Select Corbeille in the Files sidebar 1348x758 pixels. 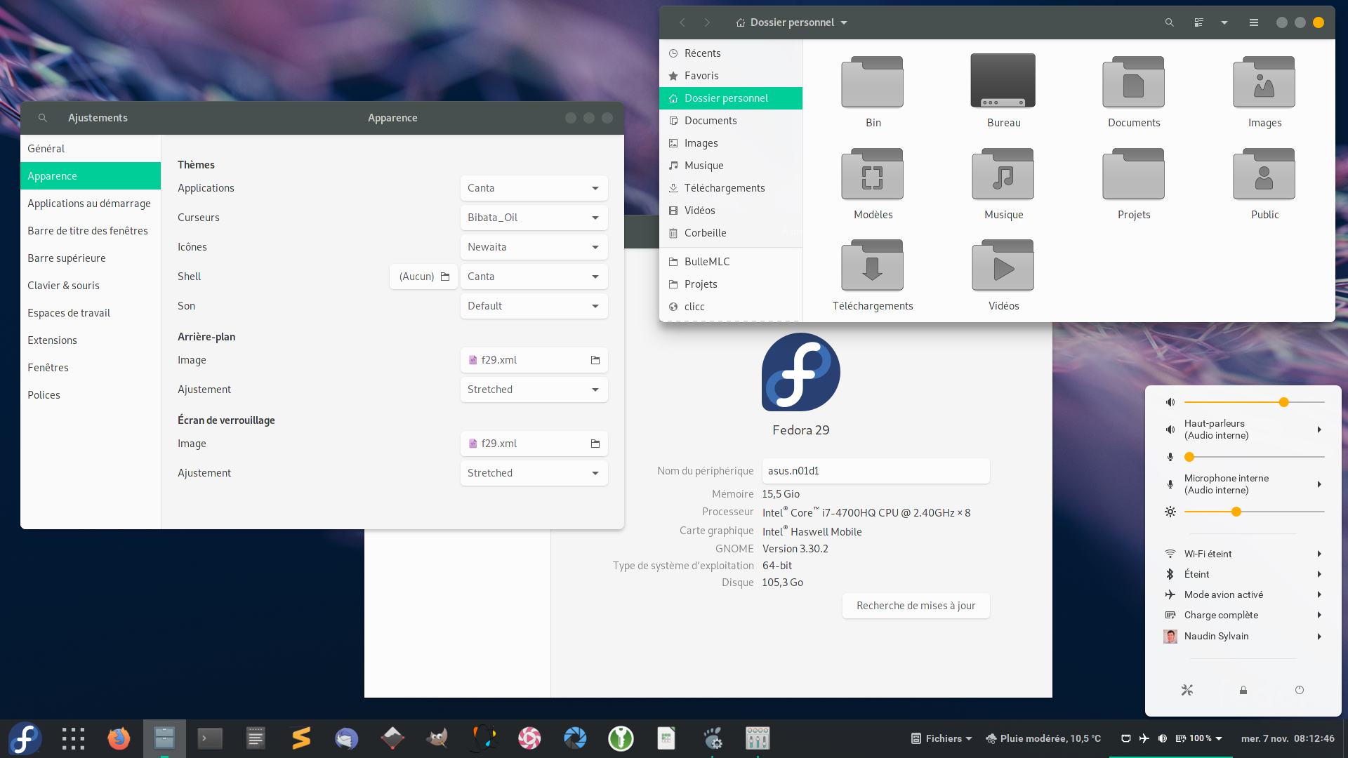(x=705, y=233)
